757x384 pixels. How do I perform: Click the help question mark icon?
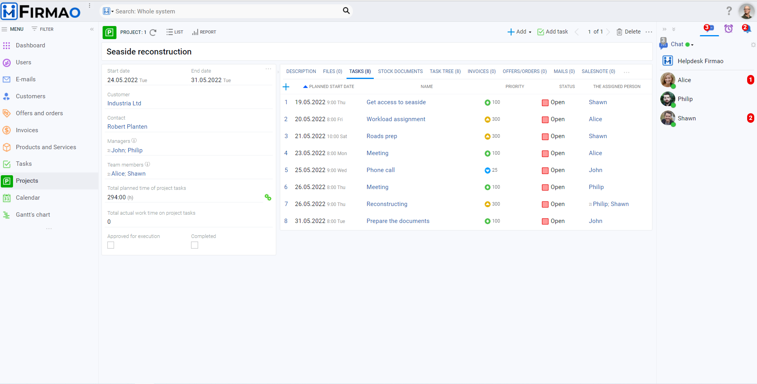pos(729,11)
